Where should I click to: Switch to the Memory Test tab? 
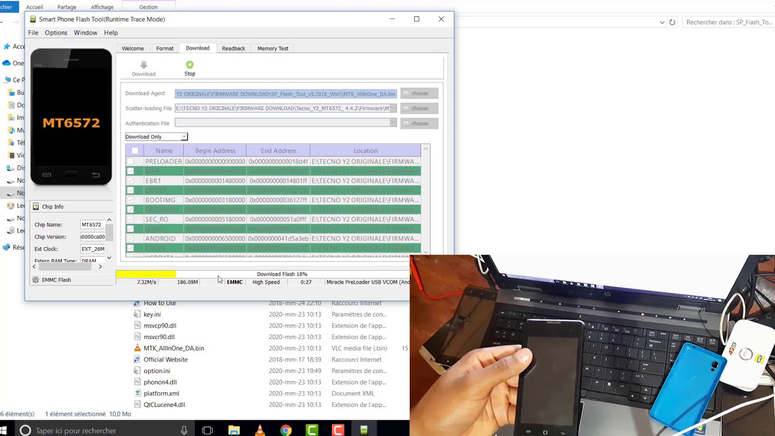coord(272,48)
